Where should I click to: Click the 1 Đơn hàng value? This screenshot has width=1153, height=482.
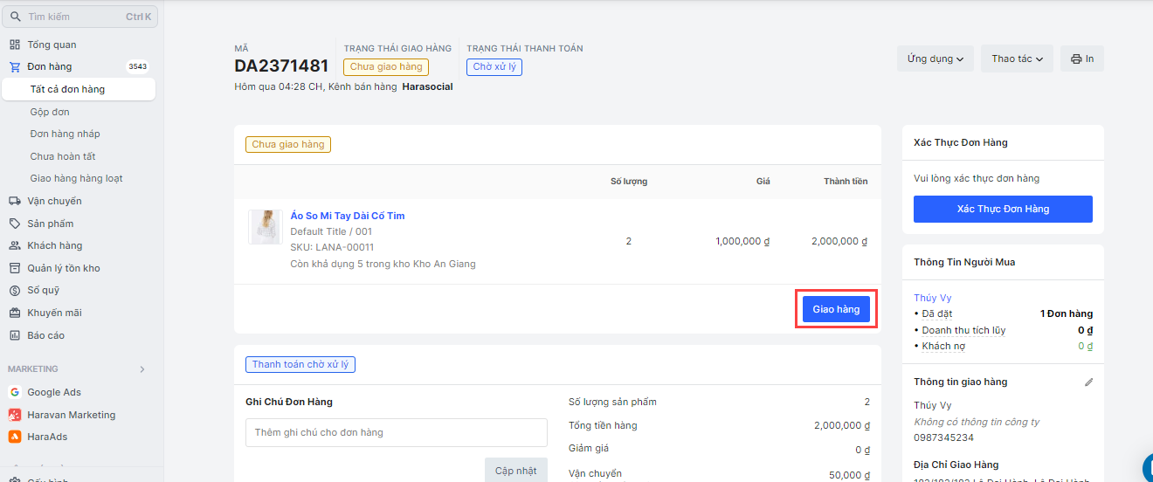pos(1067,313)
